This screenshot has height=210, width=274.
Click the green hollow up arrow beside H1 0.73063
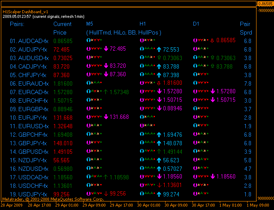click(159, 58)
